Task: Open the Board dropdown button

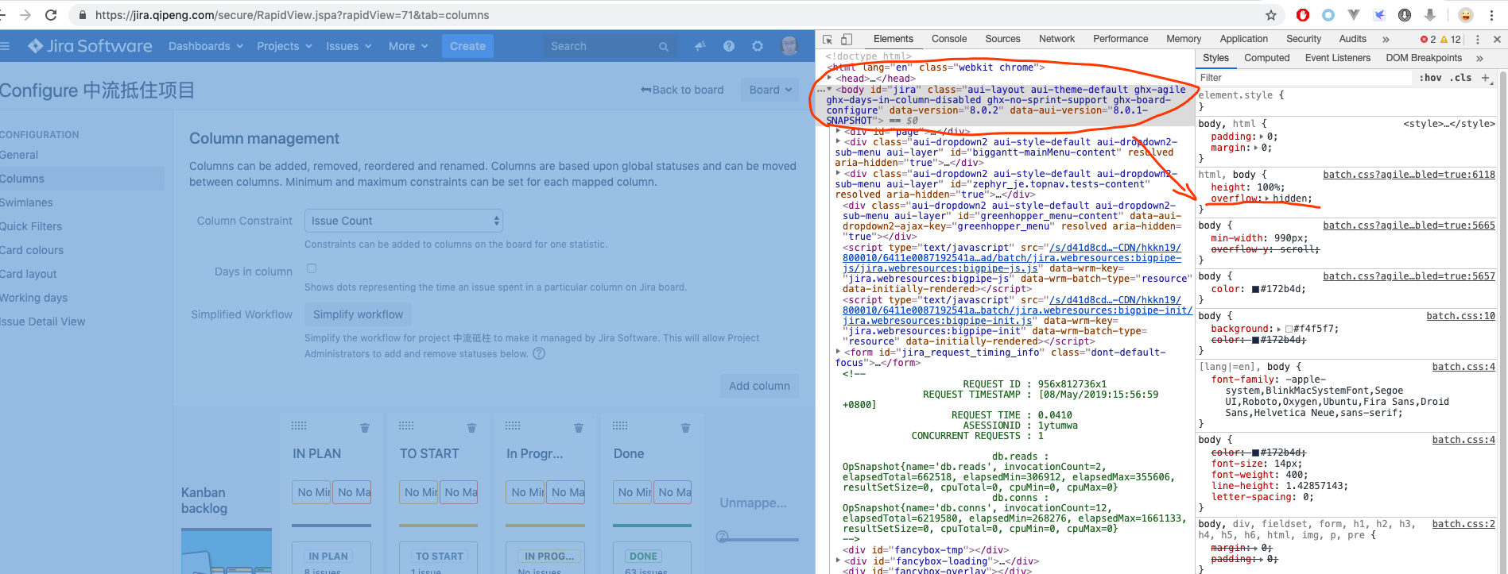Action: (770, 90)
